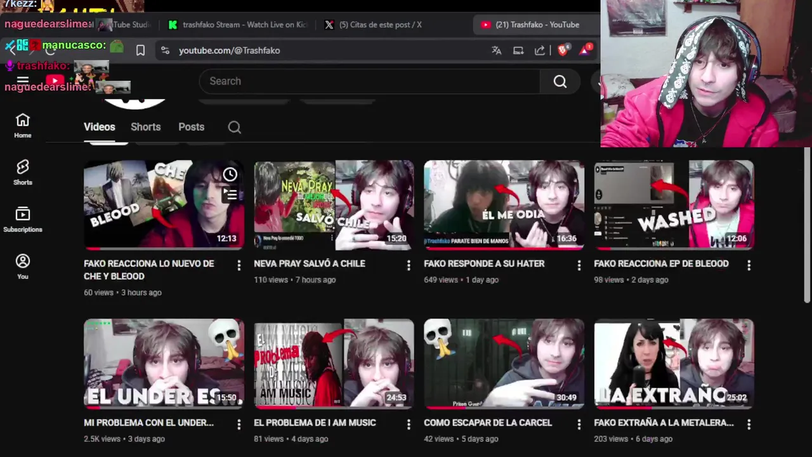Open COMO ESCAPAR DE LA CARCEL title
812x457 pixels.
pos(488,422)
